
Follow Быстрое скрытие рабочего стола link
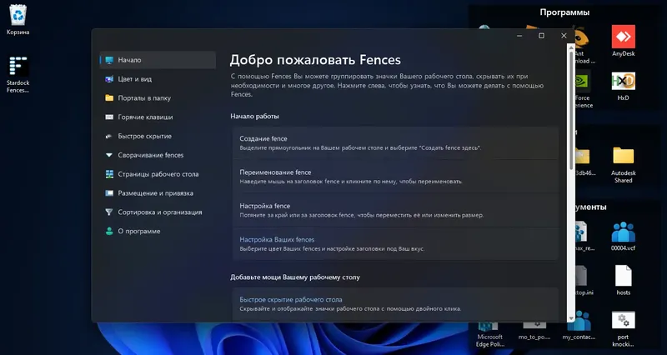(x=290, y=300)
